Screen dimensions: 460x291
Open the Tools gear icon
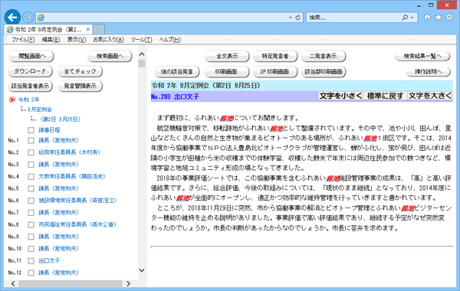[449, 18]
